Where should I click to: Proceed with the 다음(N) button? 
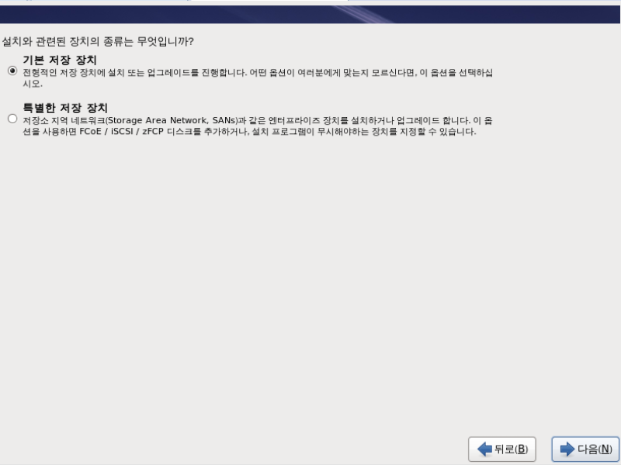pyautogui.click(x=585, y=449)
